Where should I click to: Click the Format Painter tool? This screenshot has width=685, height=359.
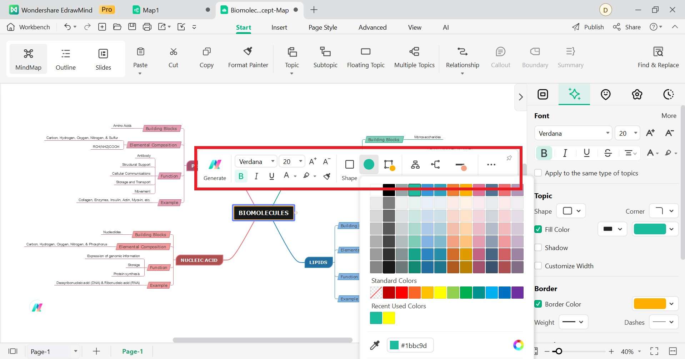[x=248, y=58]
